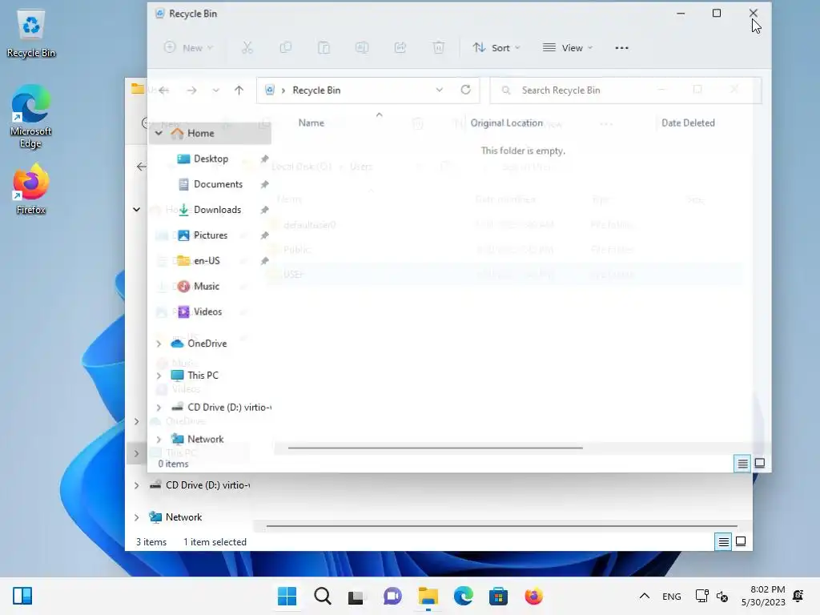Viewport: 820px width, 615px height.
Task: Go back in Recycle Bin window
Action: pos(163,90)
